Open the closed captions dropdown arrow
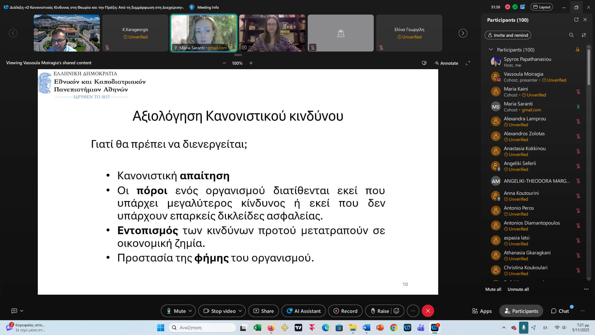This screenshot has height=335, width=595. coord(22,310)
